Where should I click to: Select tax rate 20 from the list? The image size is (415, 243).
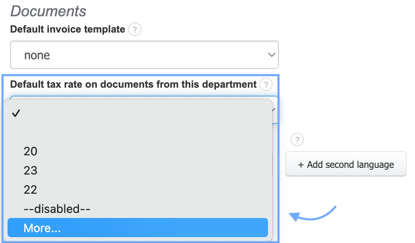coord(30,151)
